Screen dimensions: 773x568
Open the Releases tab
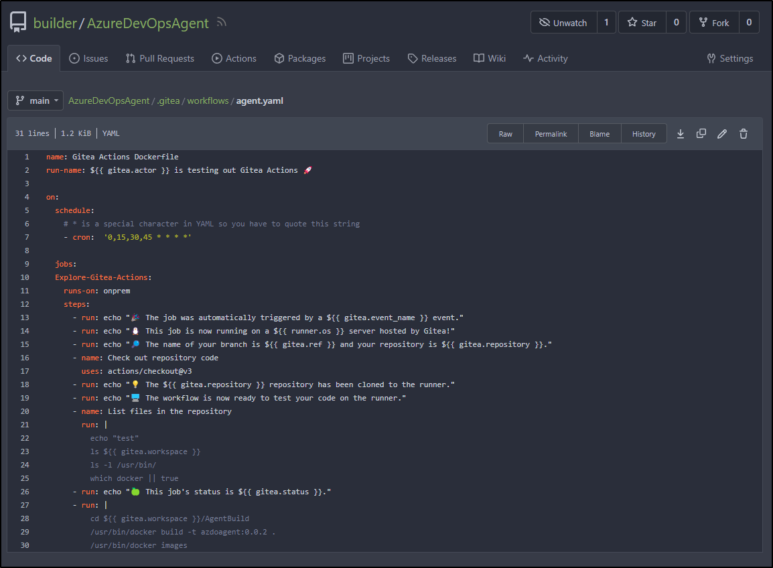pos(432,58)
